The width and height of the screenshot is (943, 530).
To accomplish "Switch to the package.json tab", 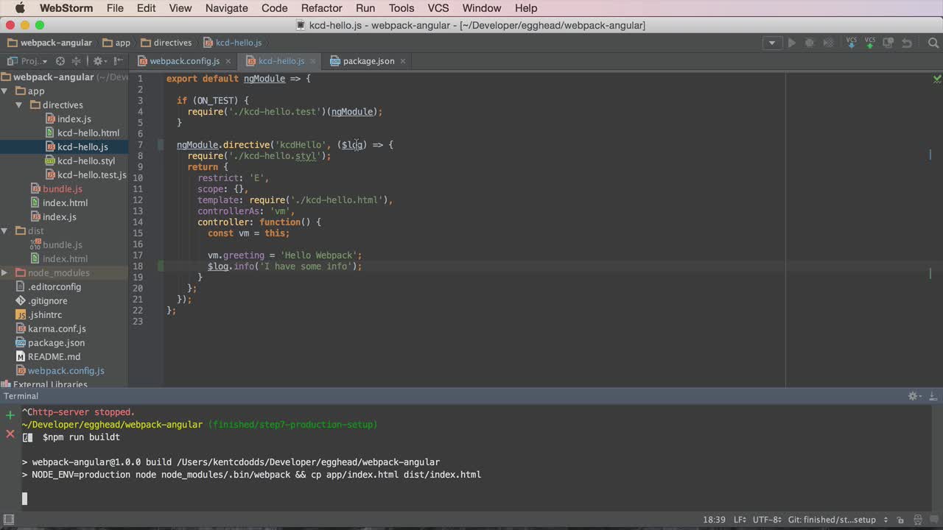I will coord(368,61).
